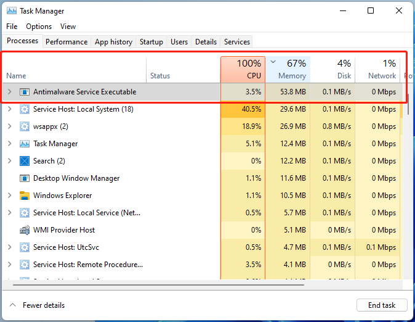Click the WMI Provider Host icon
The image size is (415, 322).
[25, 230]
